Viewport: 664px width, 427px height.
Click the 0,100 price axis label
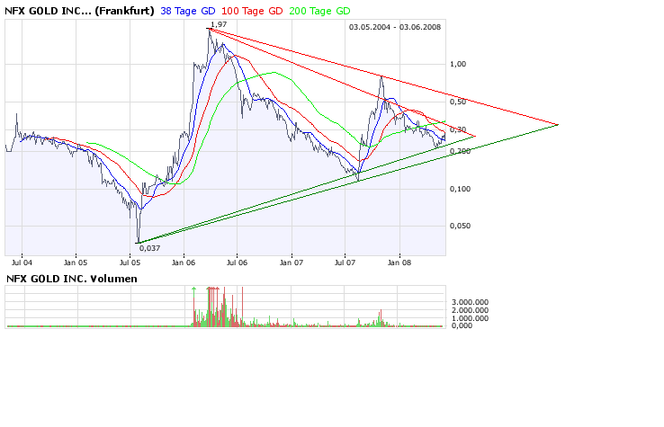click(460, 189)
